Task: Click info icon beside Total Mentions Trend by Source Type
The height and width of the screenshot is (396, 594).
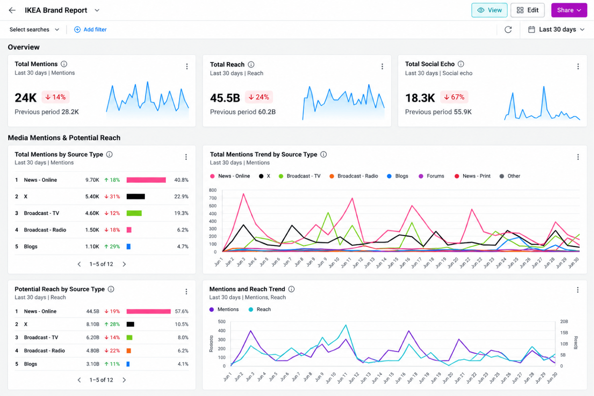Action: pos(323,154)
